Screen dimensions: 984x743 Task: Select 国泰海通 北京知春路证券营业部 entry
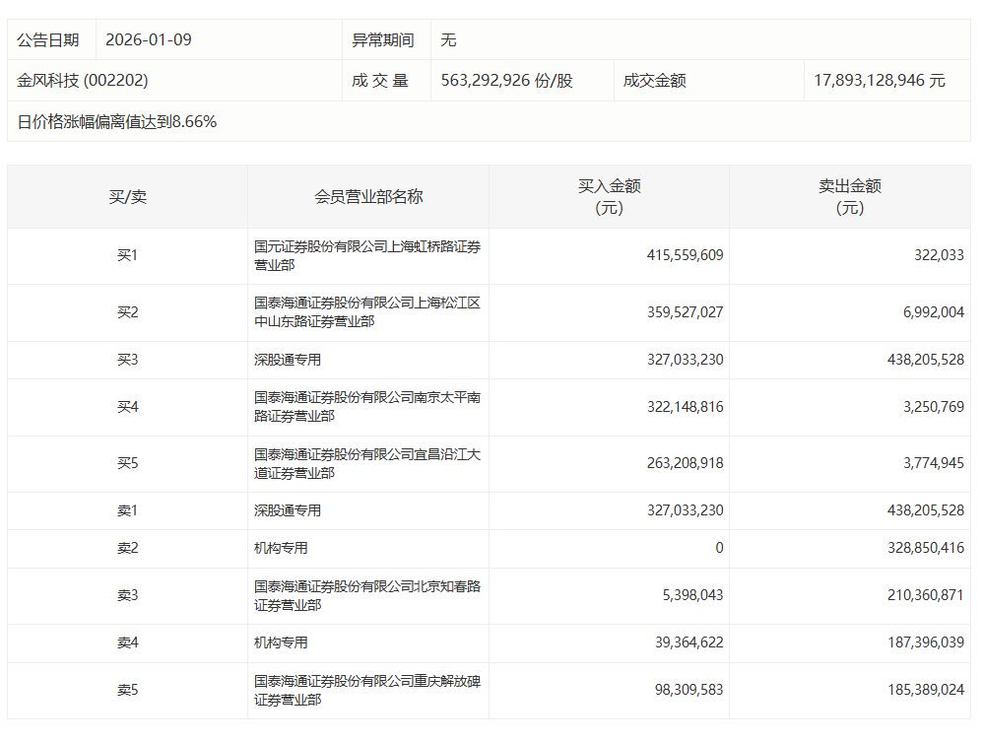(x=367, y=596)
